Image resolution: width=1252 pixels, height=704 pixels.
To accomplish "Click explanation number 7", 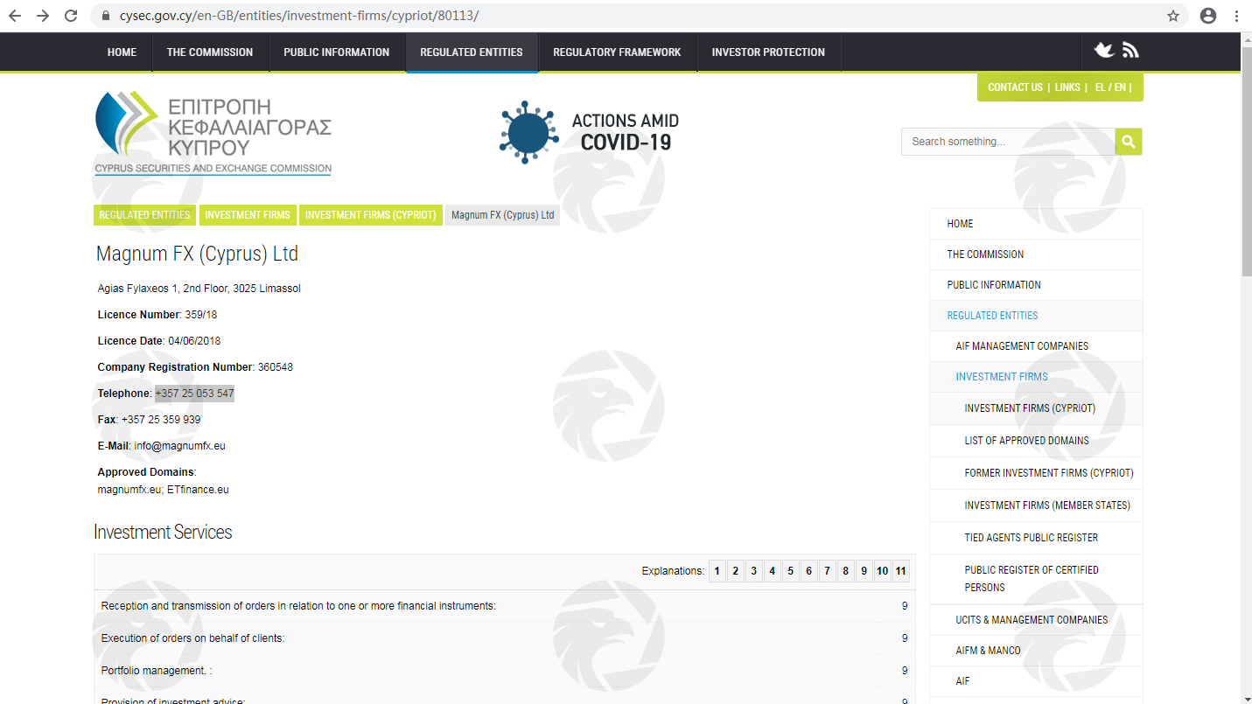I will click(x=828, y=571).
